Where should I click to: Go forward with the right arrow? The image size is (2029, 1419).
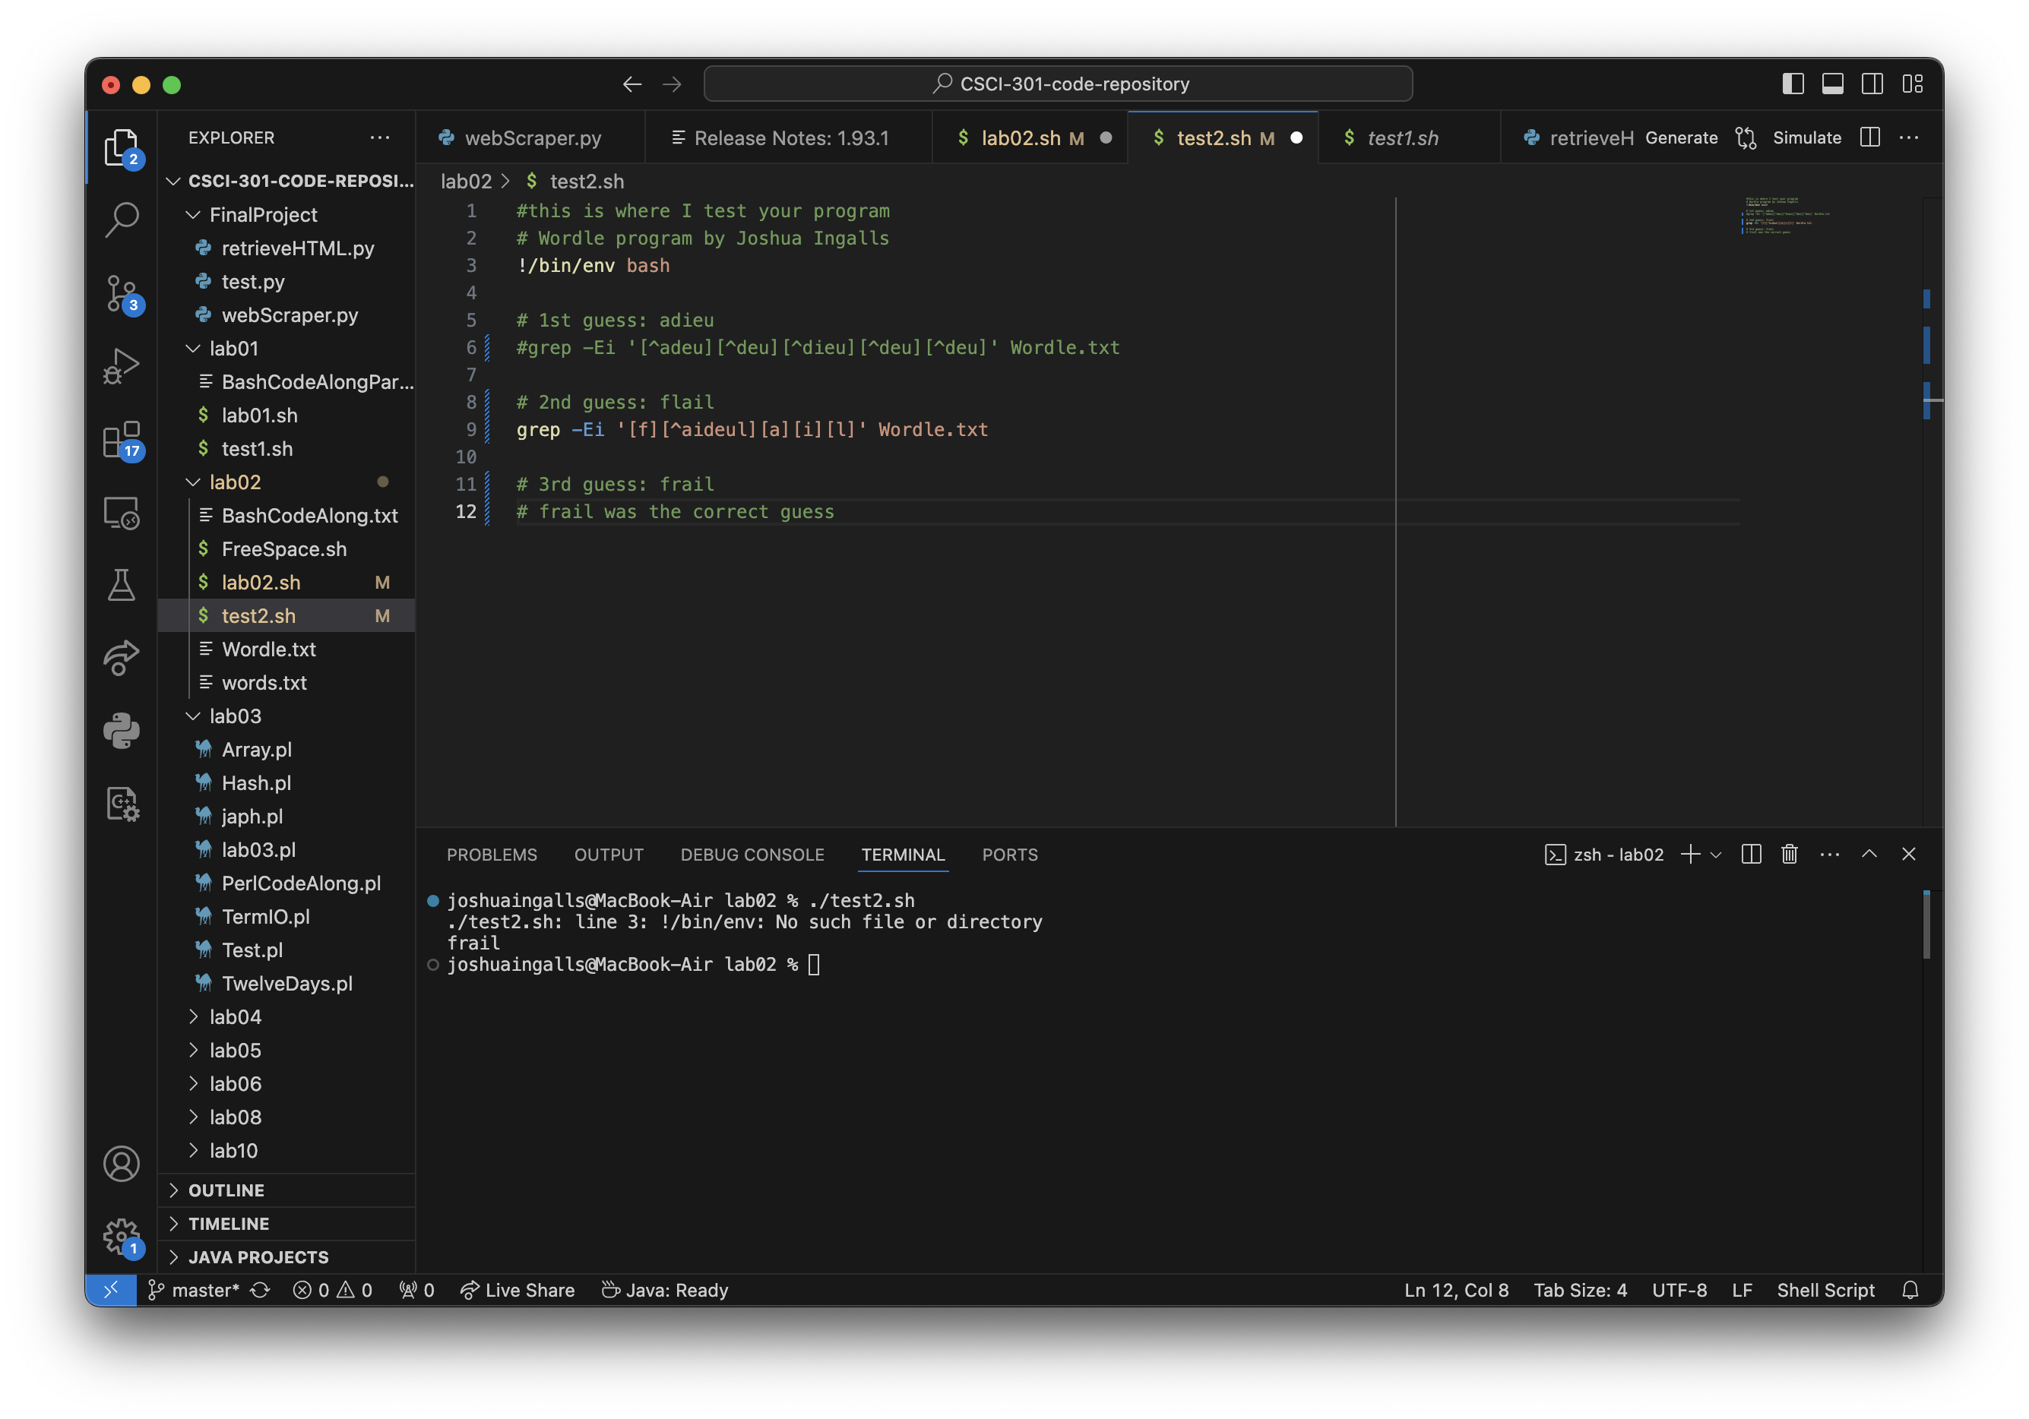click(673, 84)
